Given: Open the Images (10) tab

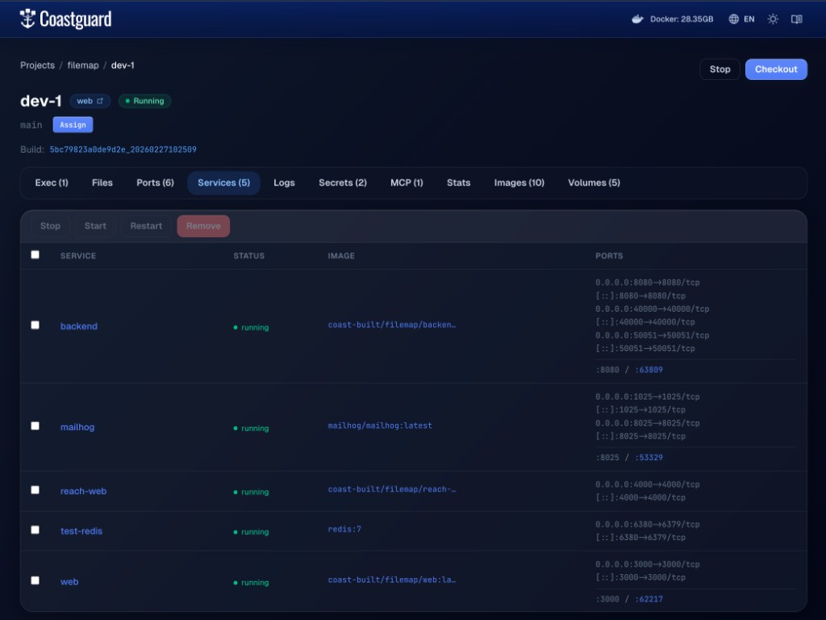Looking at the screenshot, I should tap(519, 182).
